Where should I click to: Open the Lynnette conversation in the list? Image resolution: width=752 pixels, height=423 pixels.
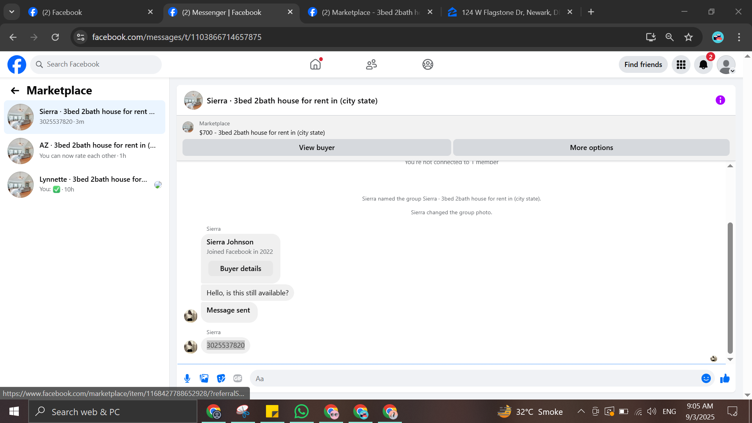pos(85,184)
